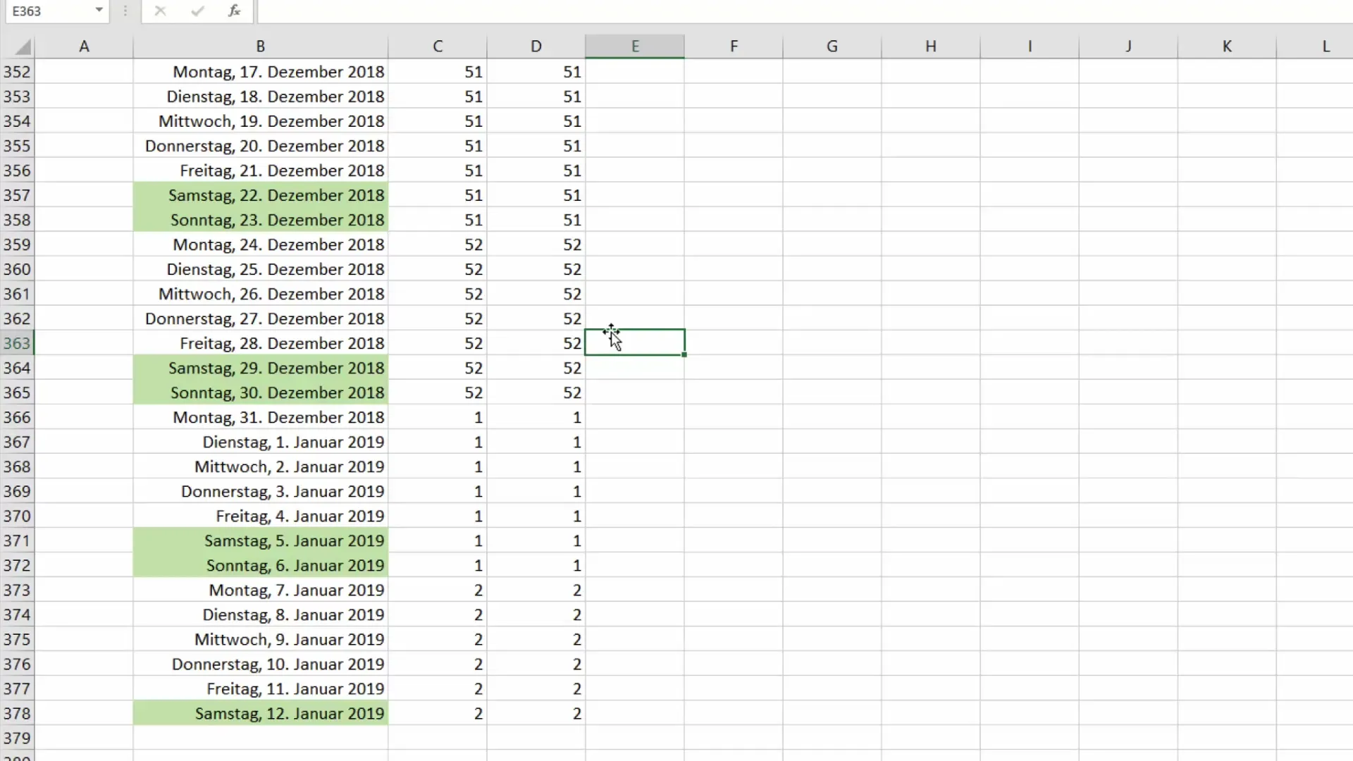Screen dimensions: 1353x761
Task: Select column I header
Action: [1030, 47]
